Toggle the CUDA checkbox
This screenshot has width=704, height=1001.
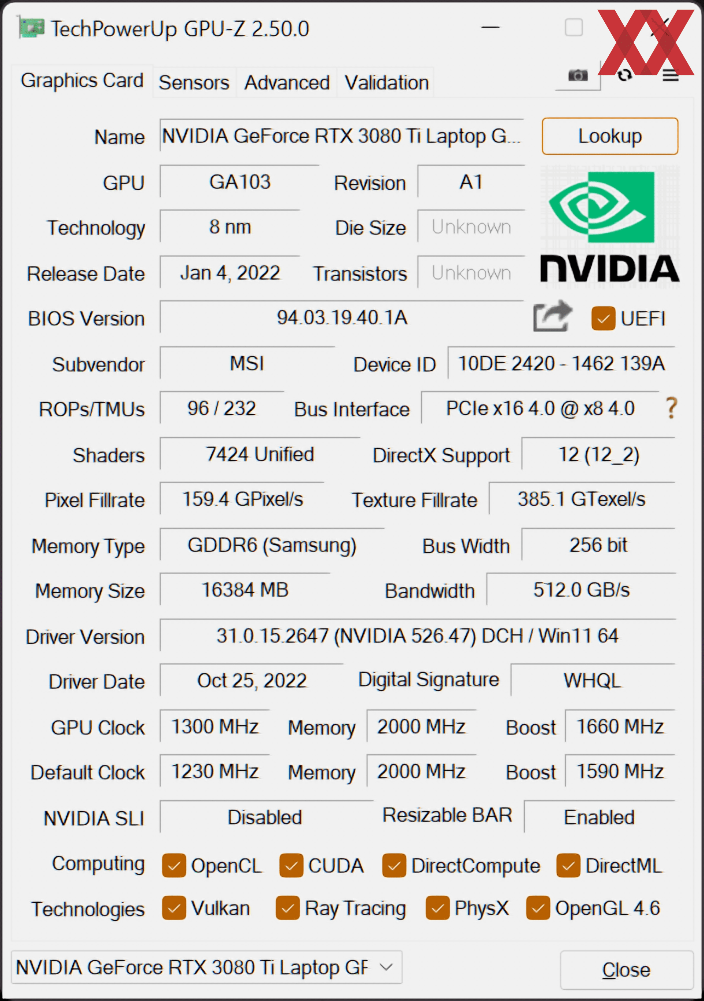pyautogui.click(x=291, y=865)
